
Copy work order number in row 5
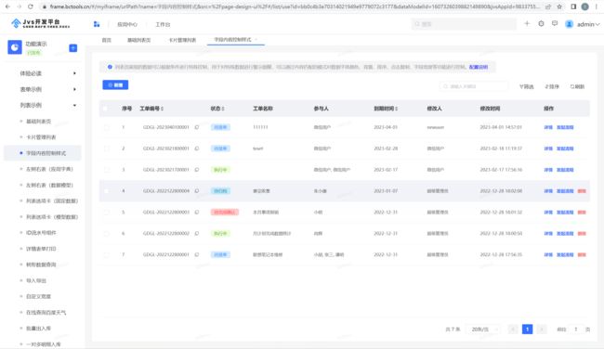coord(197,212)
